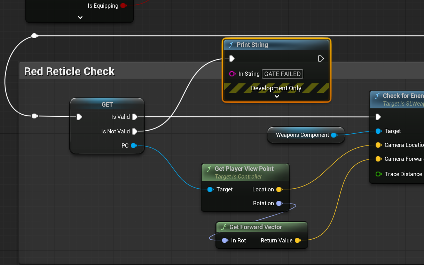Click the Check for Enemy function icon
Screen dimensions: 424x265
pos(377,96)
